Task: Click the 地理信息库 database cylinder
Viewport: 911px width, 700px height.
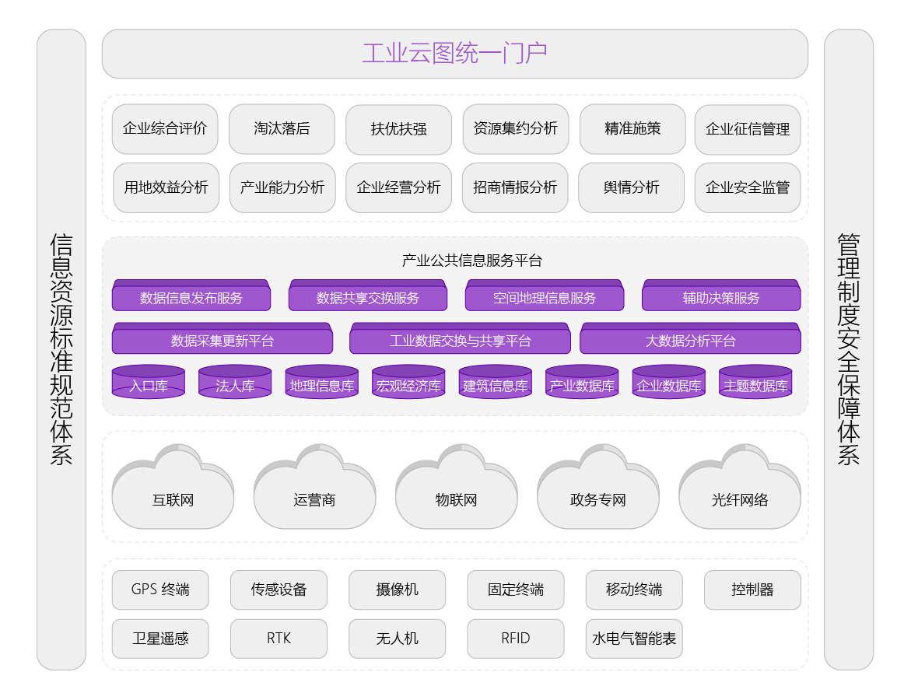Action: pyautogui.click(x=322, y=382)
